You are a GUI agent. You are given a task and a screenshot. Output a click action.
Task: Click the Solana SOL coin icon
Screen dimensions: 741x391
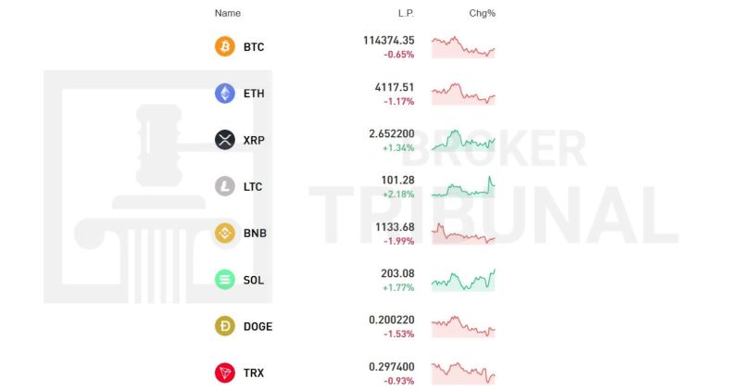[x=225, y=280]
